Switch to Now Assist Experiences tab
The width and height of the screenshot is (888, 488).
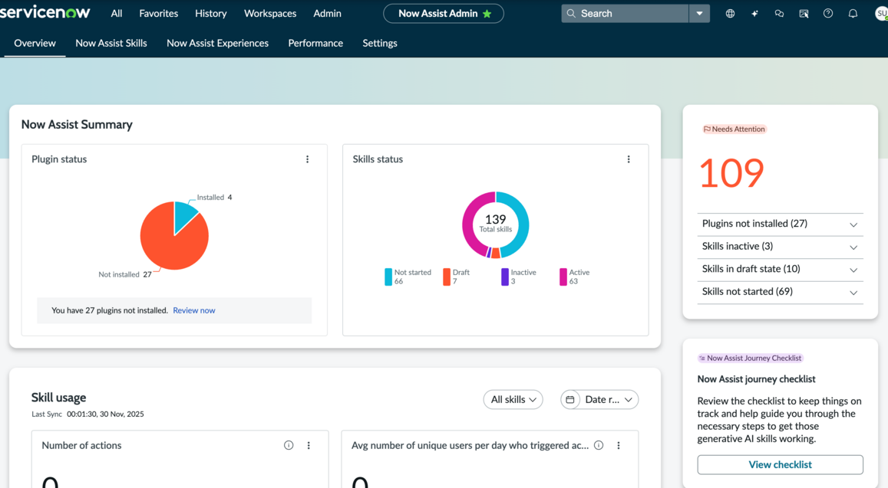[x=217, y=43]
